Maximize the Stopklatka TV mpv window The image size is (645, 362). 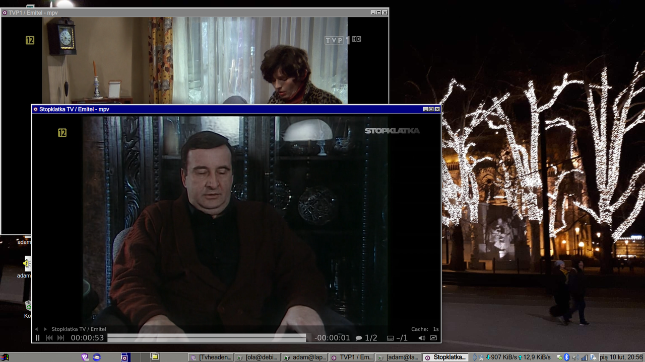click(431, 109)
